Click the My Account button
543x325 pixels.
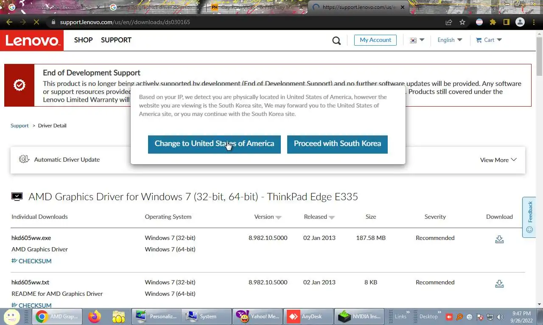coord(375,40)
